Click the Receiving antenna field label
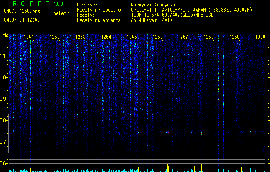This screenshot has width=270, height=172. coord(99,20)
